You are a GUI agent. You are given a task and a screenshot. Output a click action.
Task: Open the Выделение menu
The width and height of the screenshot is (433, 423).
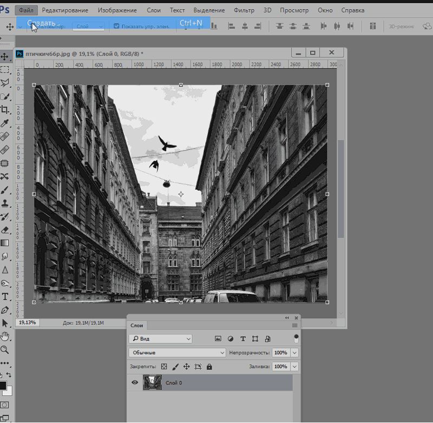tap(209, 10)
